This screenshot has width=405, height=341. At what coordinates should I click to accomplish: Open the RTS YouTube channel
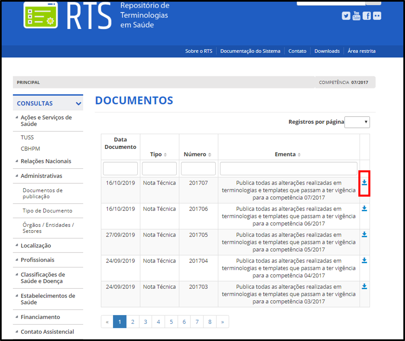click(x=356, y=16)
